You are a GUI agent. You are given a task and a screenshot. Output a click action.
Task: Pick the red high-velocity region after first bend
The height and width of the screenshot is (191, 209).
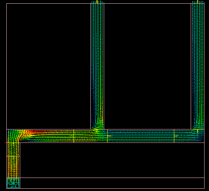(x=33, y=132)
